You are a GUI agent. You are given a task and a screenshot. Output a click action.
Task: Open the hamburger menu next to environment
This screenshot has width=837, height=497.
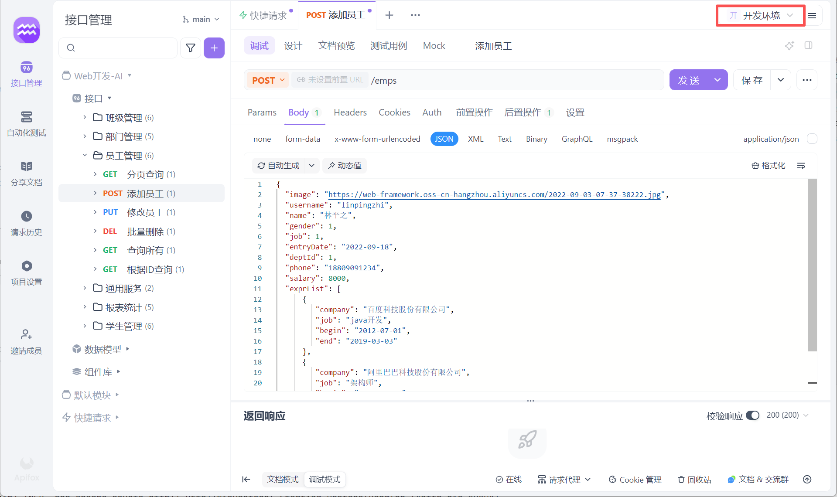[x=812, y=16]
